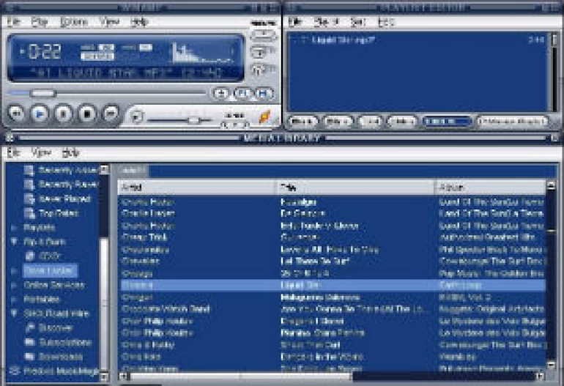
Task: Expand the Playlists tree node
Action: (x=14, y=228)
